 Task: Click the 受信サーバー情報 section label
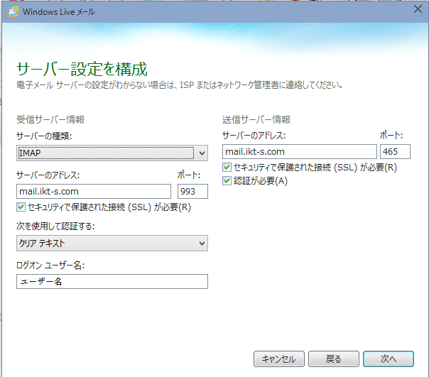50,119
